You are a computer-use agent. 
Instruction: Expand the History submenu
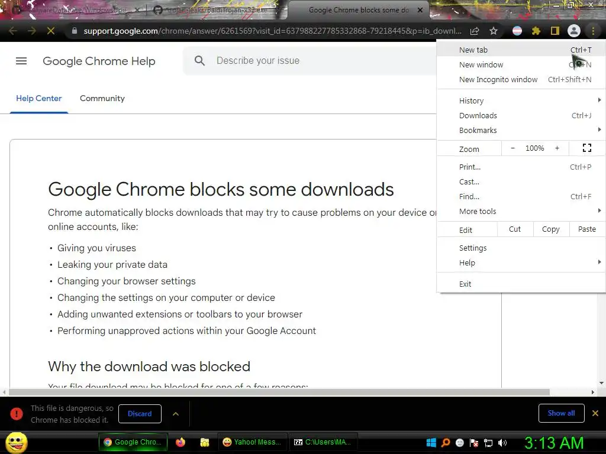pos(521,100)
